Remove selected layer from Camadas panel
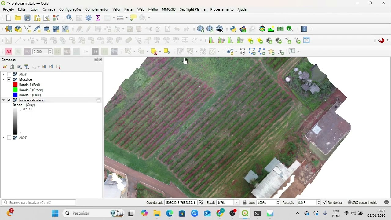Screen dimensions: 391x220 (x=58, y=67)
